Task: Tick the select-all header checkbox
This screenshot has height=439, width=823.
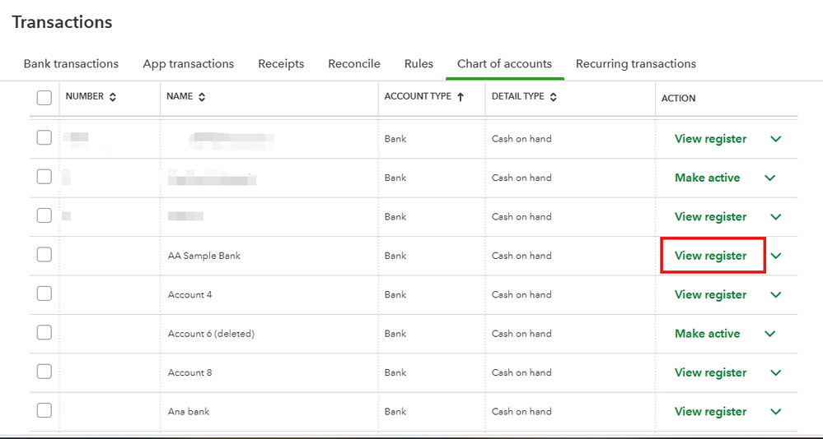Action: pos(44,98)
